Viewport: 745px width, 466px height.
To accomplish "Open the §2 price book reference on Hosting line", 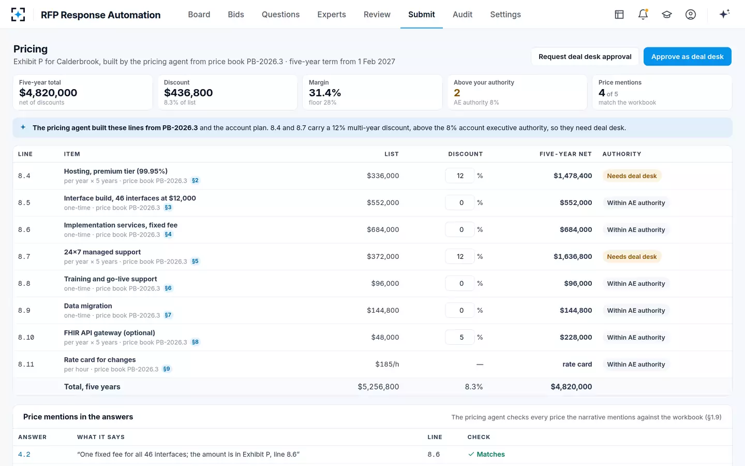I will pyautogui.click(x=195, y=181).
